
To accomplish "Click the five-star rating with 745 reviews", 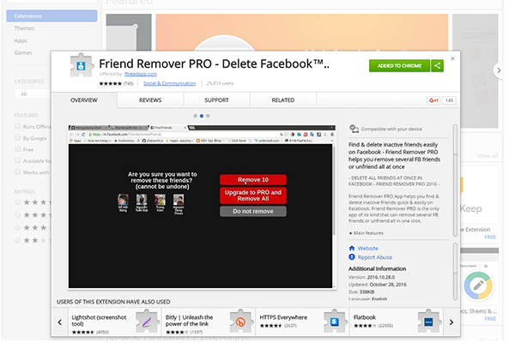I will (x=116, y=83).
